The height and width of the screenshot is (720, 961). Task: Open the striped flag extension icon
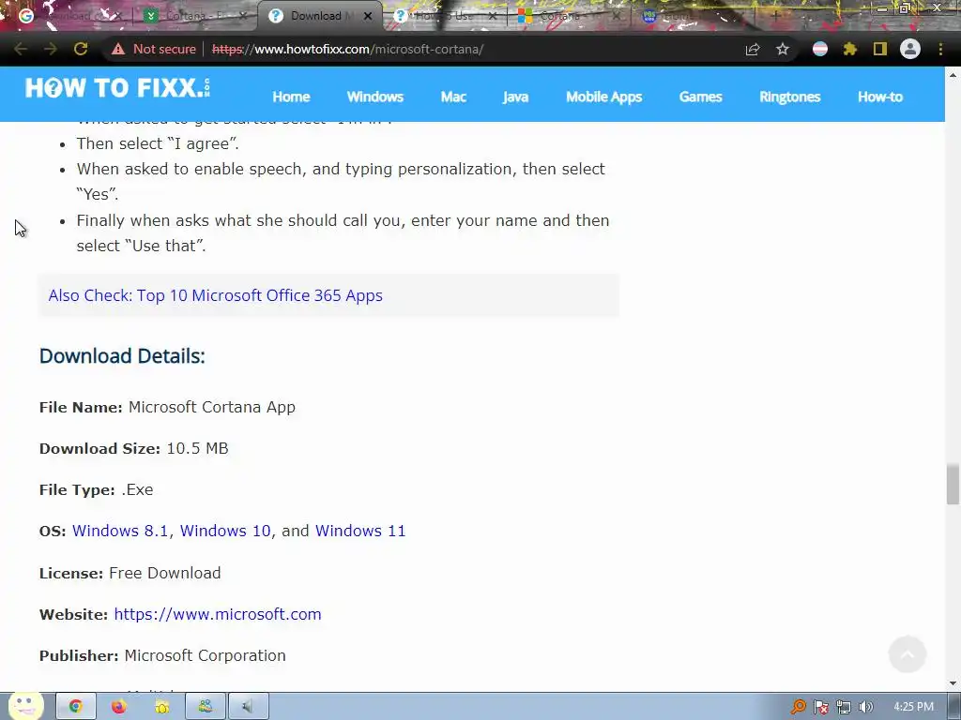820,49
